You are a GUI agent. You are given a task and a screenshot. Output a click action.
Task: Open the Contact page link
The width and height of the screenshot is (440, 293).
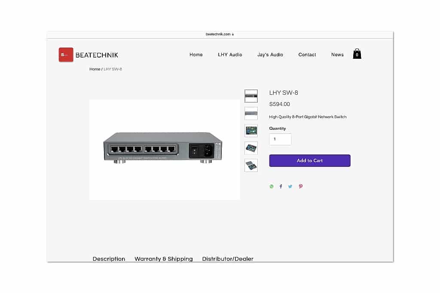click(x=307, y=54)
